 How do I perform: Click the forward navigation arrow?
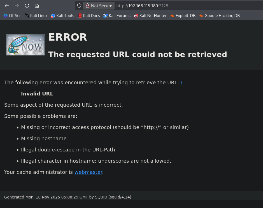click(17, 6)
